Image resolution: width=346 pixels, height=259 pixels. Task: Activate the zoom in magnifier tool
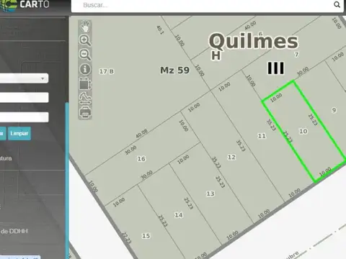(x=85, y=40)
